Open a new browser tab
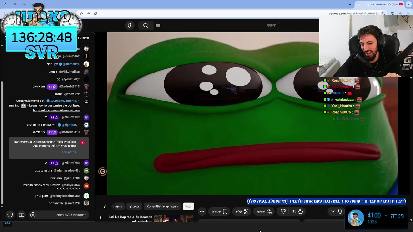This screenshot has height=232, width=413. [350, 4]
